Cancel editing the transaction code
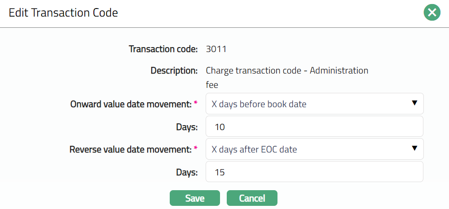Image resolution: width=449 pixels, height=209 pixels. (x=252, y=198)
